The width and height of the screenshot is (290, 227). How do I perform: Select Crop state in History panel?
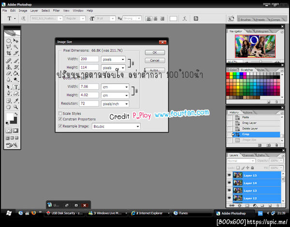click(257, 134)
